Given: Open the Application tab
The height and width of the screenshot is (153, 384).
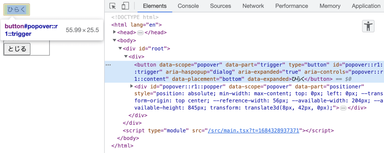Looking at the screenshot, I should [x=366, y=6].
